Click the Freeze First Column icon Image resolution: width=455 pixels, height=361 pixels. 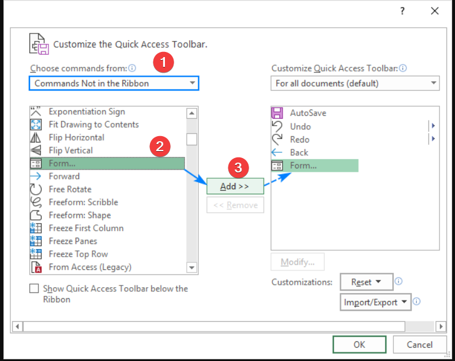coord(36,228)
